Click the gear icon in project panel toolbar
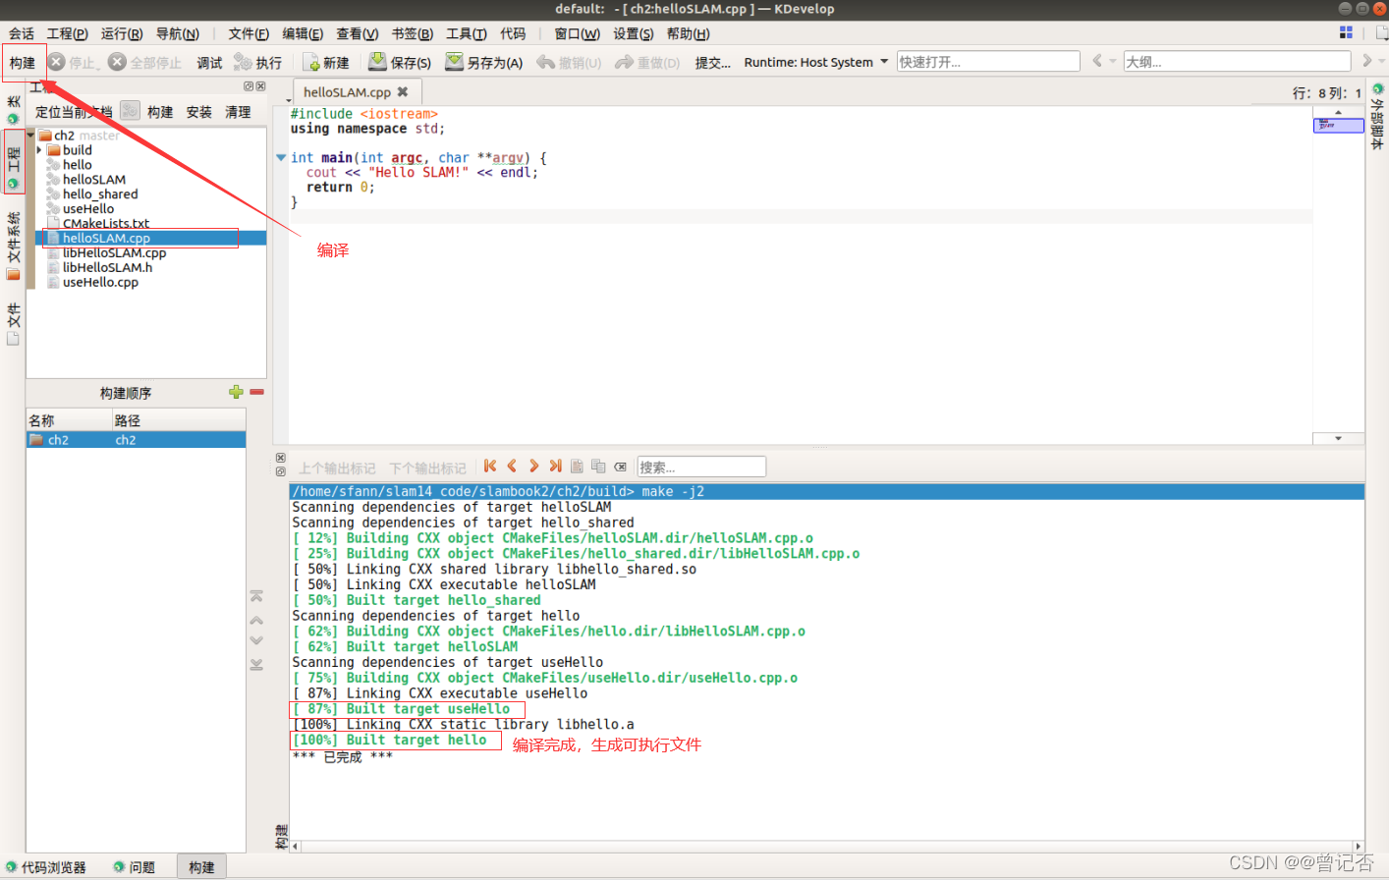Viewport: 1389px width, 881px height. (x=130, y=111)
